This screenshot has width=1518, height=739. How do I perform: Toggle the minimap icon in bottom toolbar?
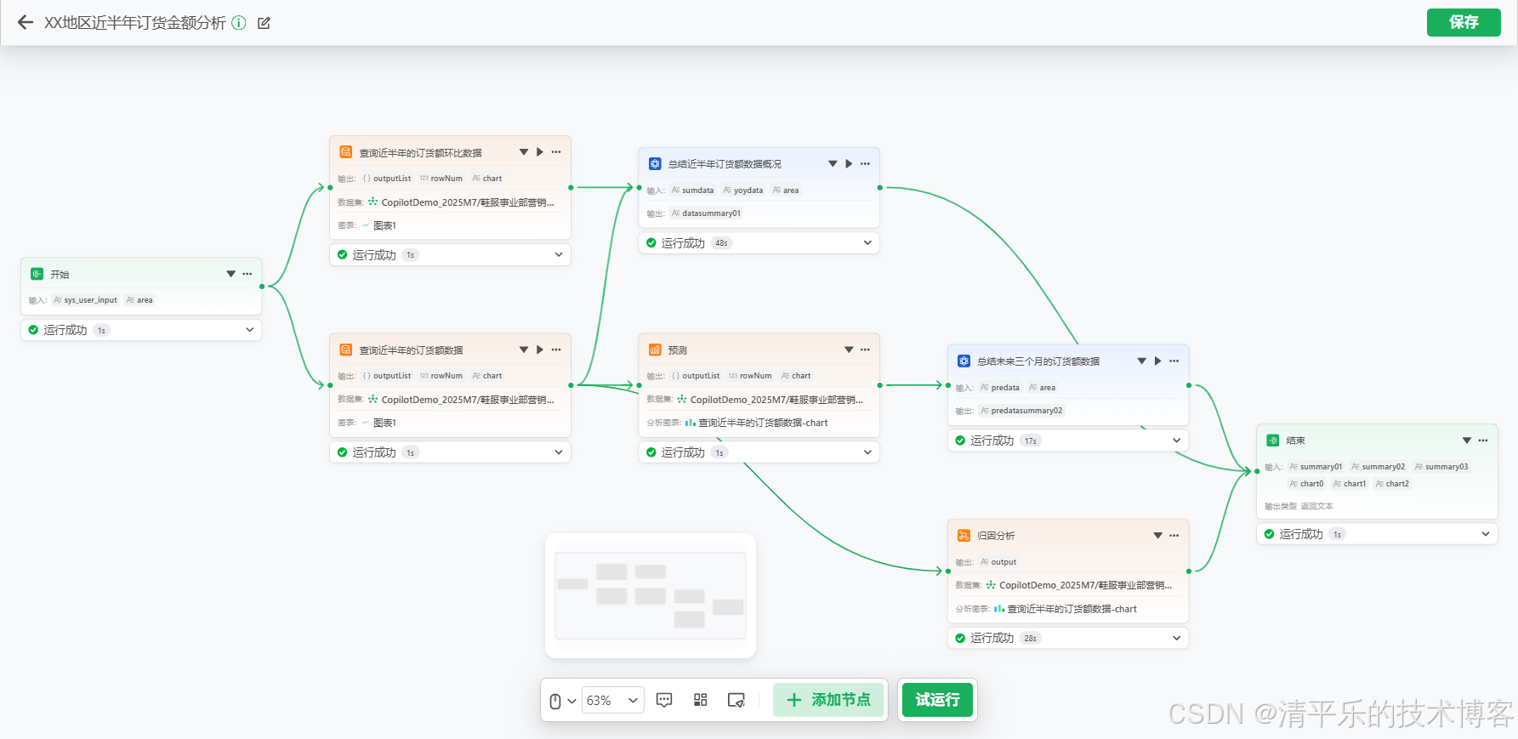click(x=736, y=700)
